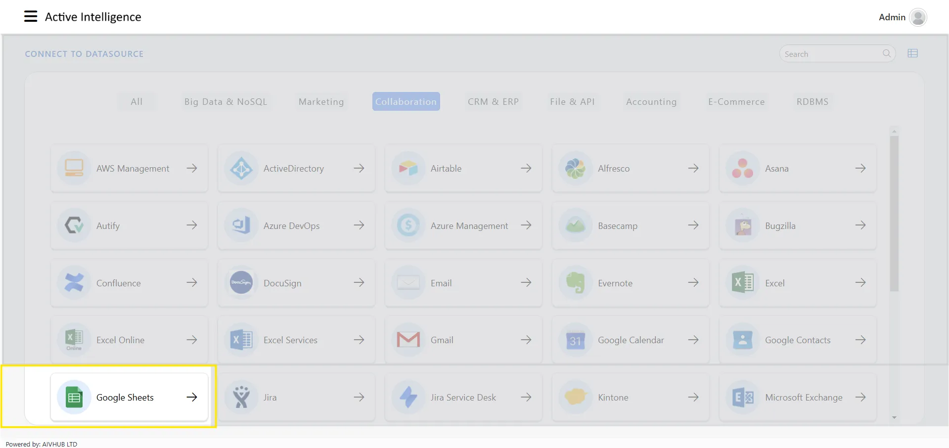Click the Azure Management label

pyautogui.click(x=469, y=226)
